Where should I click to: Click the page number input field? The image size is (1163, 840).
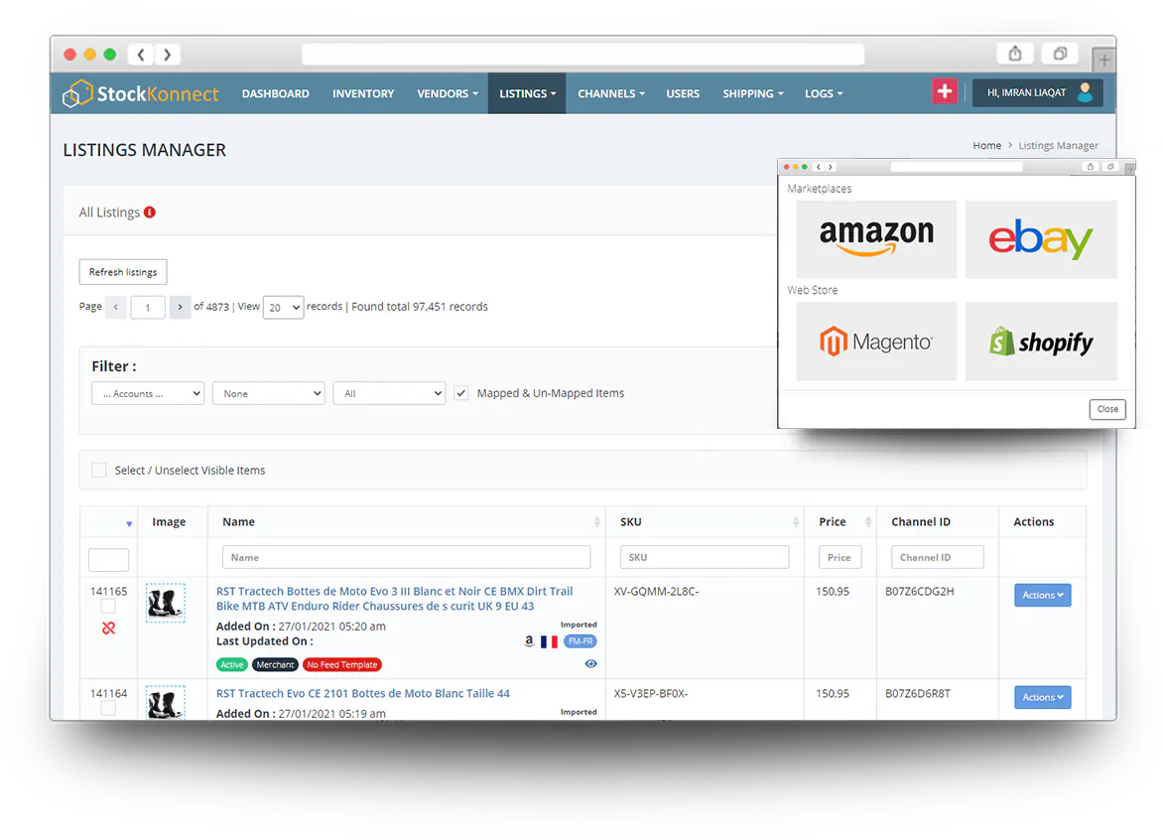click(x=148, y=307)
